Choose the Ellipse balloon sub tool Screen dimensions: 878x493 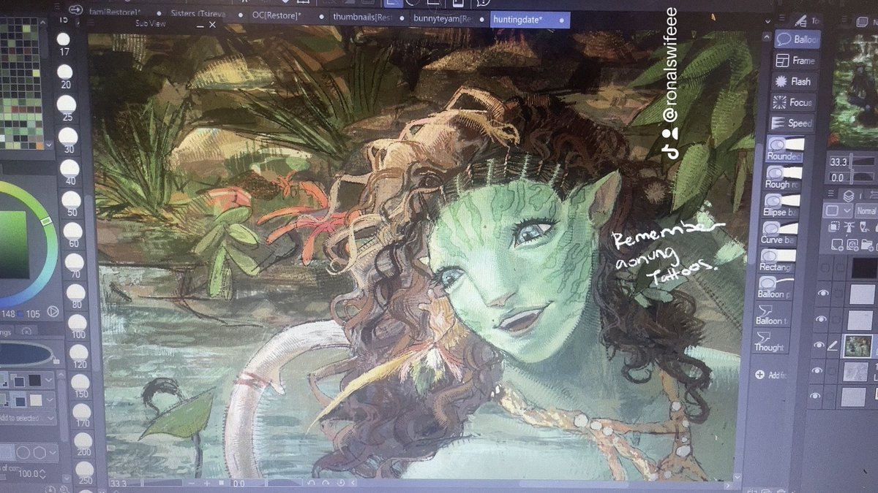783,205
